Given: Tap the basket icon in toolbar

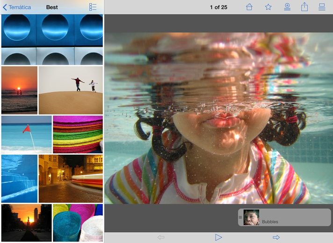Looking at the screenshot, I should tap(249, 7).
